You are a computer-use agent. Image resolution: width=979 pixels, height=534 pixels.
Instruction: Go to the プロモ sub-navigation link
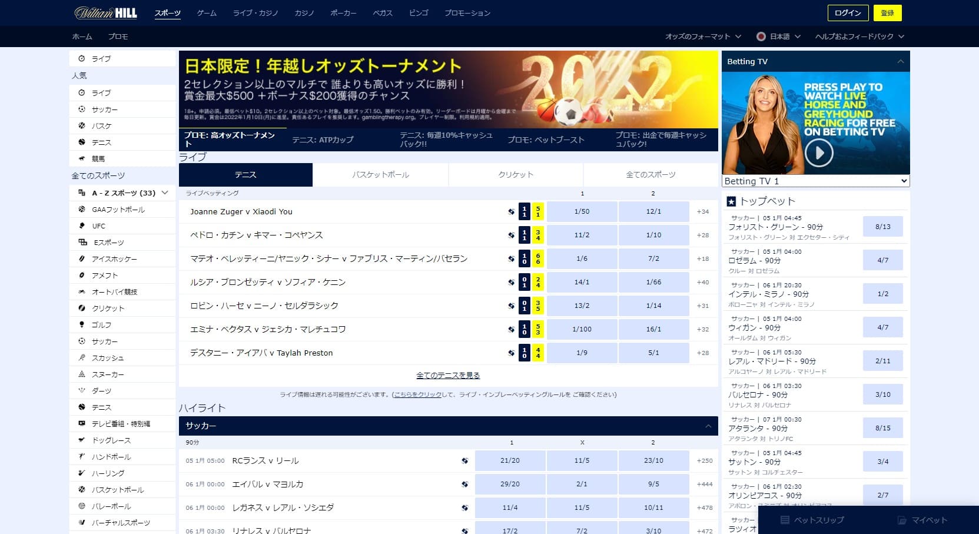[x=118, y=37]
